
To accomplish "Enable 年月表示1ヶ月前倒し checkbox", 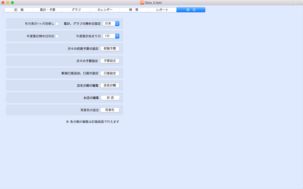I will pyautogui.click(x=57, y=23).
